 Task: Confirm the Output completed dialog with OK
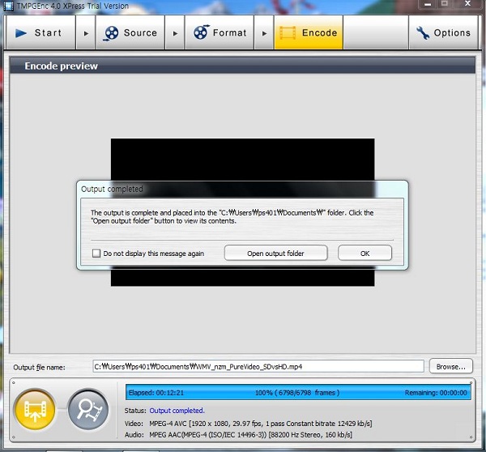[364, 254]
